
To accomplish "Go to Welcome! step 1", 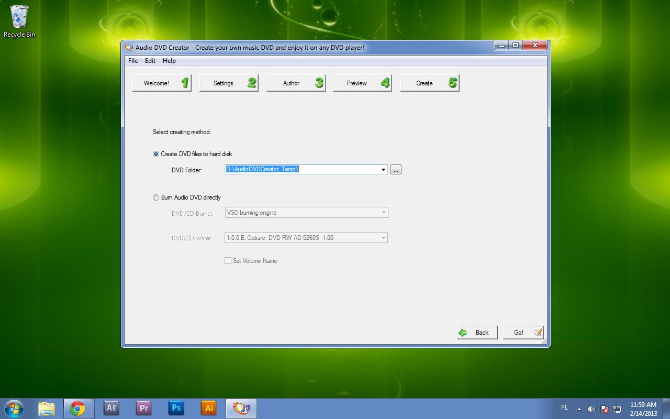I will click(x=162, y=83).
